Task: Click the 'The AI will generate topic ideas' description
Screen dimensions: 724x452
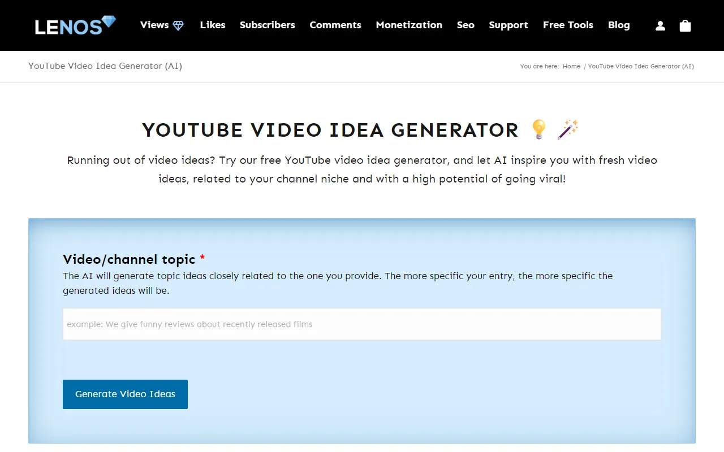Action: (338, 283)
